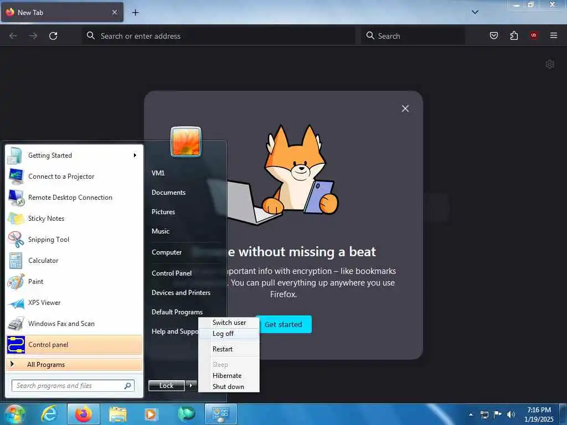567x425 pixels.
Task: Expand All Programs list
Action: point(74,364)
